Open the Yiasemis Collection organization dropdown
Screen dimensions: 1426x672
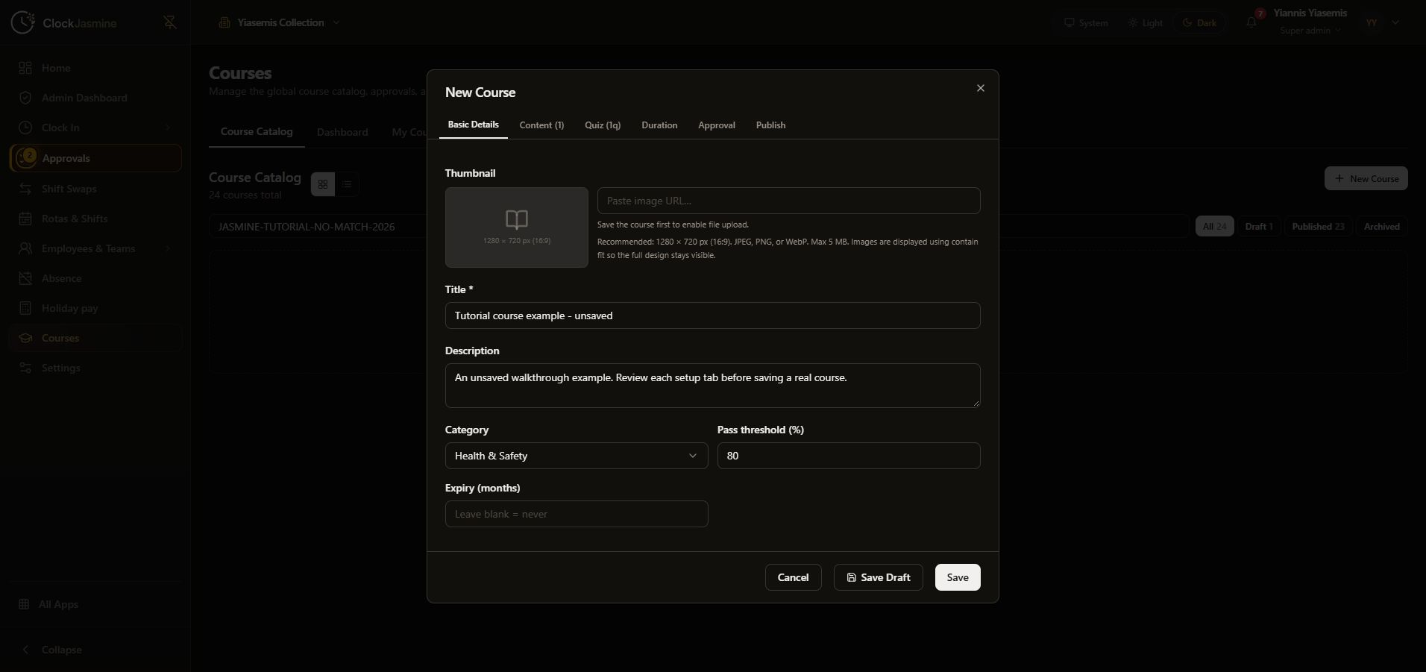click(x=279, y=22)
